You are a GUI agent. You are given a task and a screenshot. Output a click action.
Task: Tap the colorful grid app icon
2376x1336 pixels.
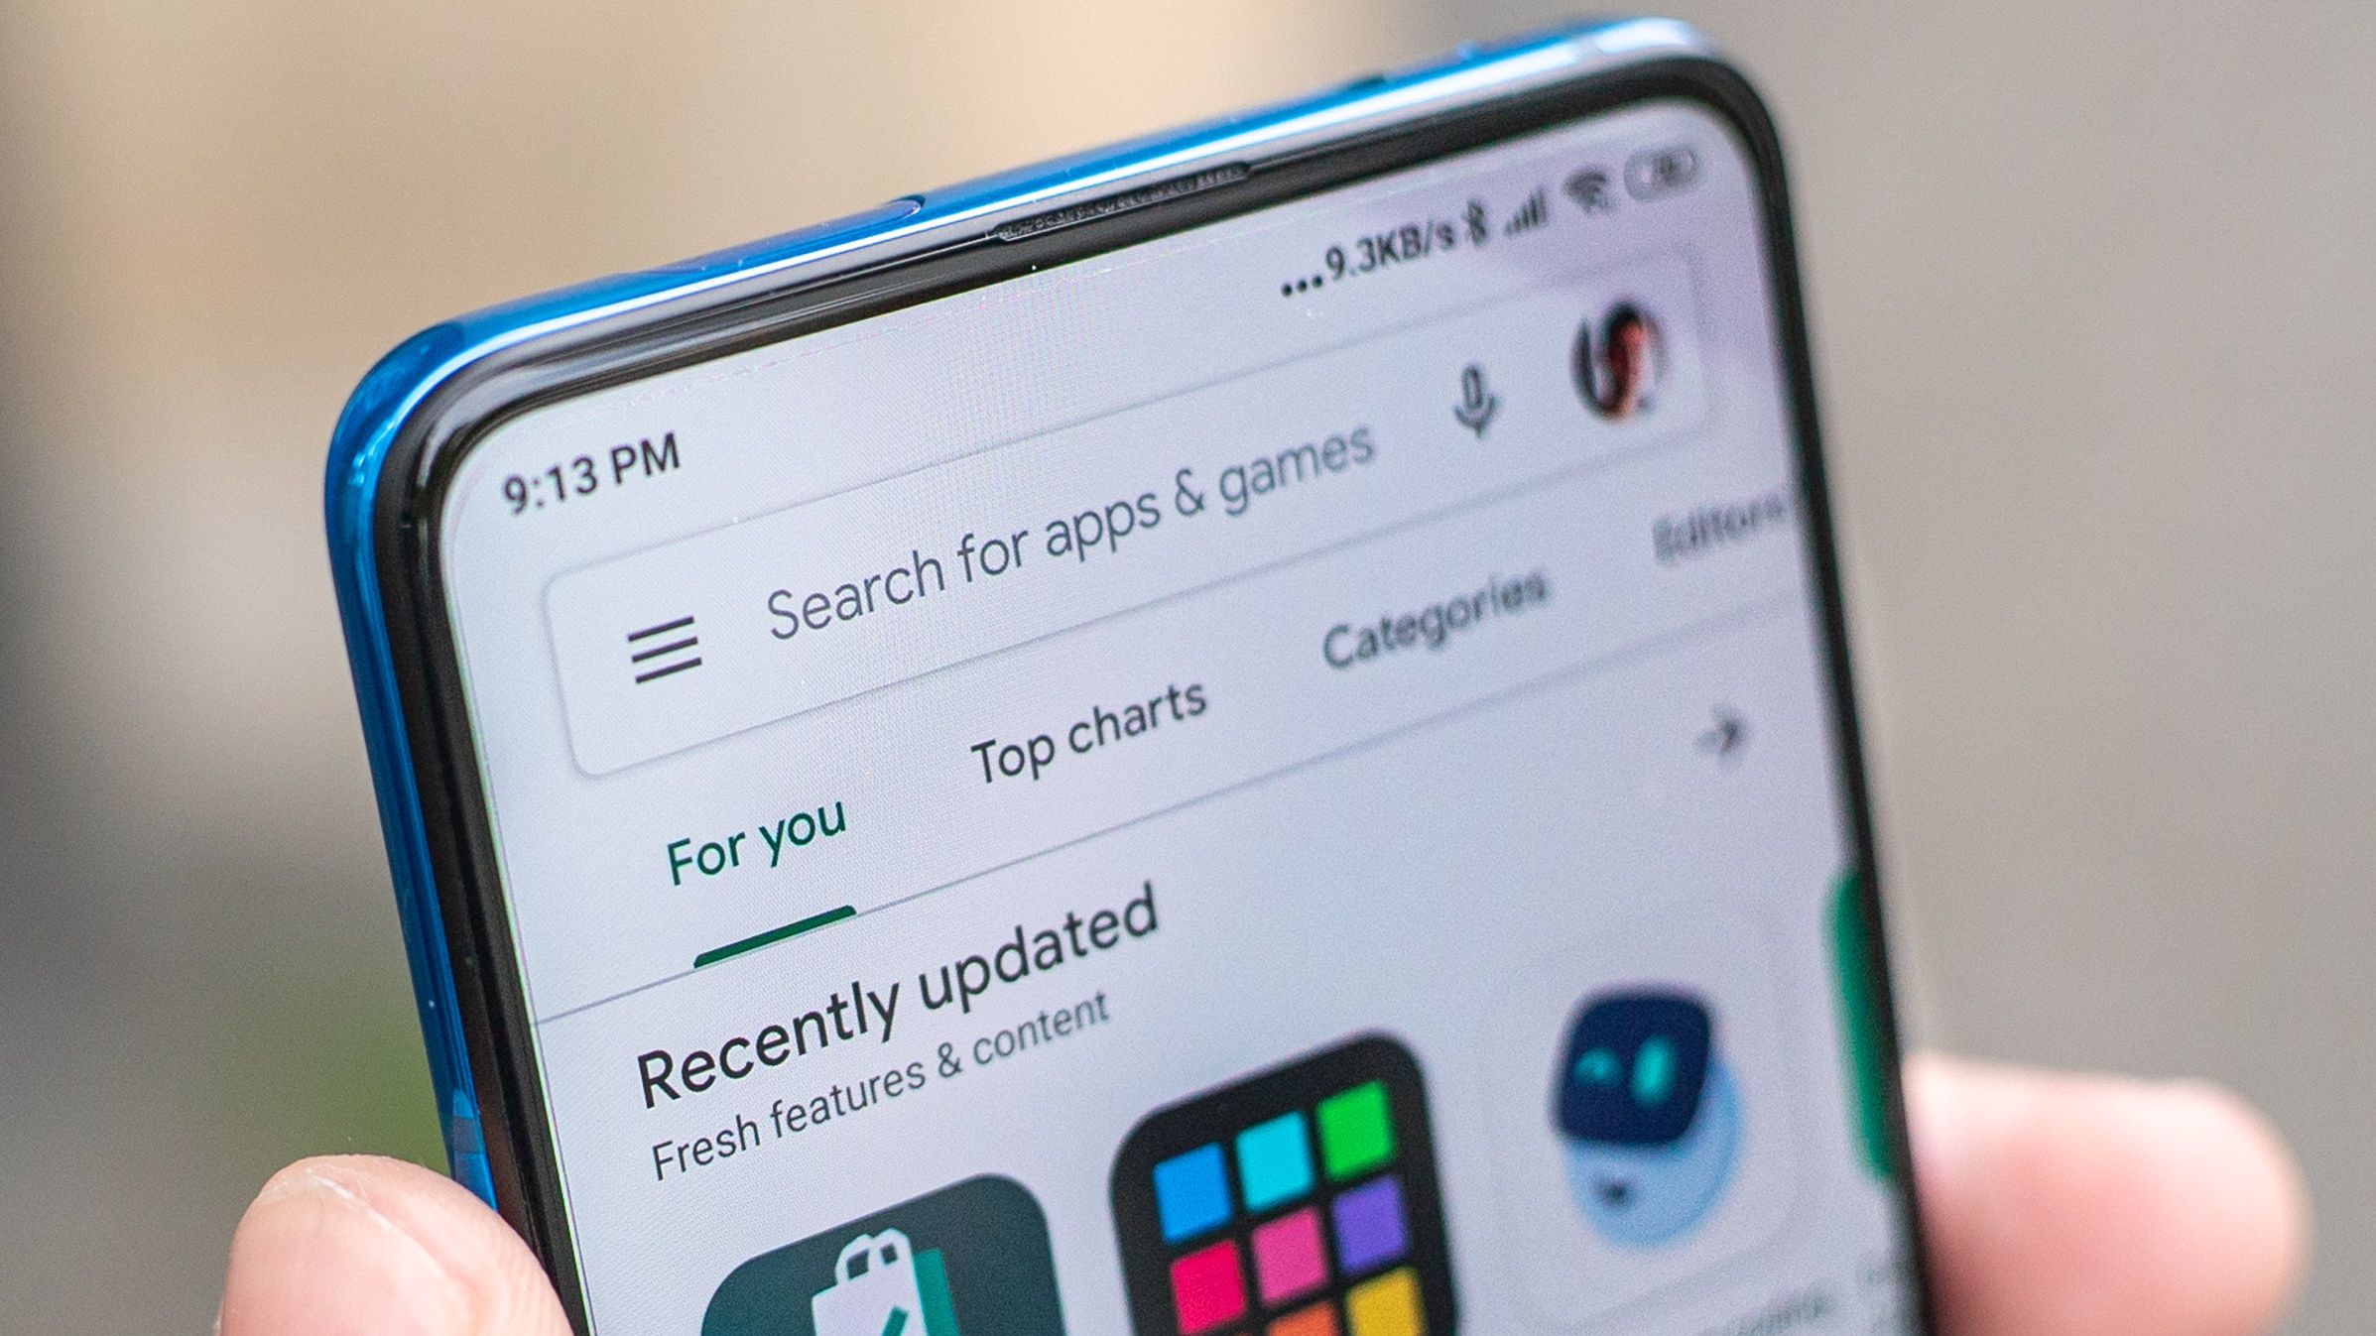(x=1289, y=1224)
